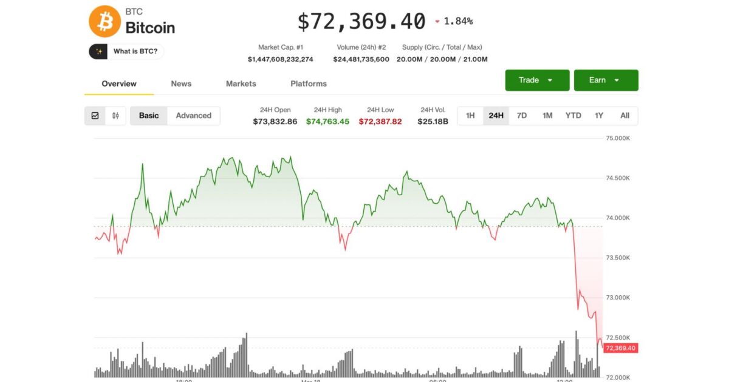Select the 1Y time range button

click(599, 115)
